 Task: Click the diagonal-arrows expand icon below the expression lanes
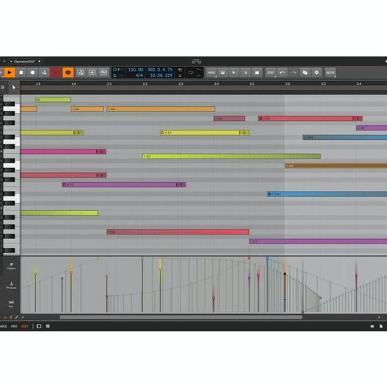17,317
